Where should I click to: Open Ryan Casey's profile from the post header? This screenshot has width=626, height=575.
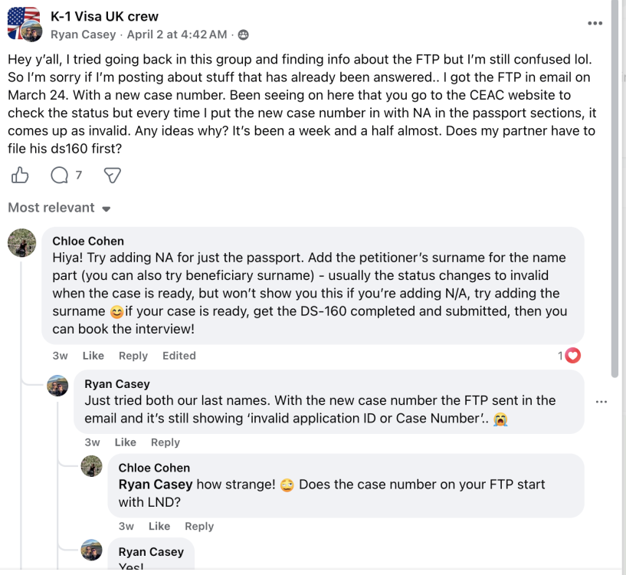(x=84, y=34)
